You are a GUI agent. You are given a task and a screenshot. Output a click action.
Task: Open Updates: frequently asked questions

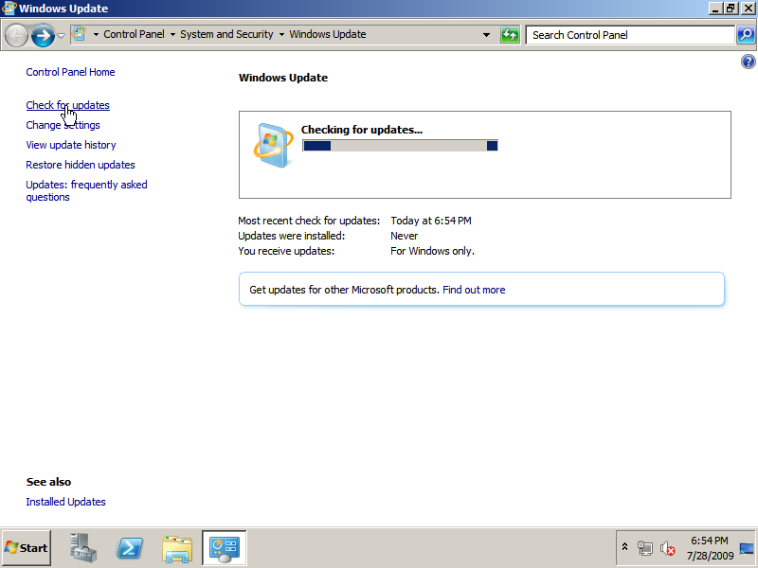pos(86,191)
